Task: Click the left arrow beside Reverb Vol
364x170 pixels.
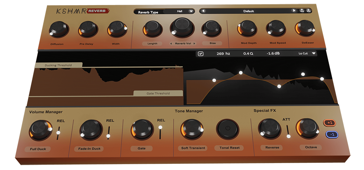Action: [171, 43]
